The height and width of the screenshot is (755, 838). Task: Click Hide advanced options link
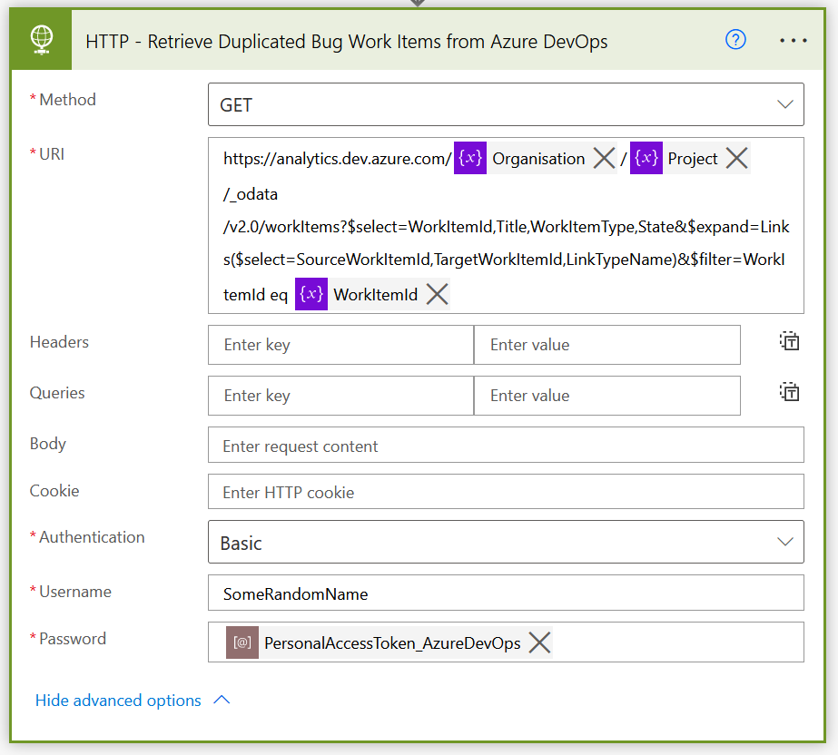pos(118,701)
